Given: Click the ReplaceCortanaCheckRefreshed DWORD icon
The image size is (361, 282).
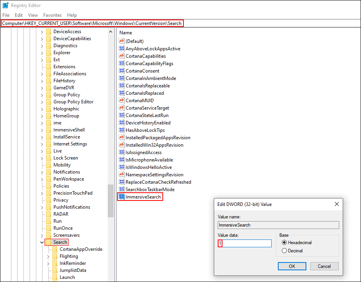Looking at the screenshot, I should (x=121, y=182).
